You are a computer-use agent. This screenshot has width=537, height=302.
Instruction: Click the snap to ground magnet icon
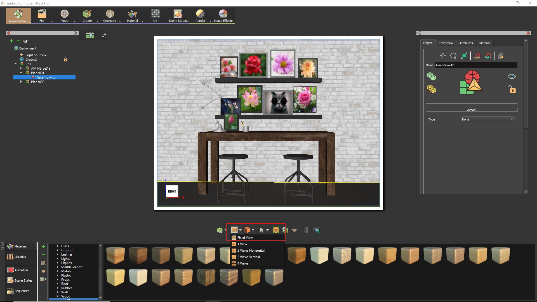477,56
